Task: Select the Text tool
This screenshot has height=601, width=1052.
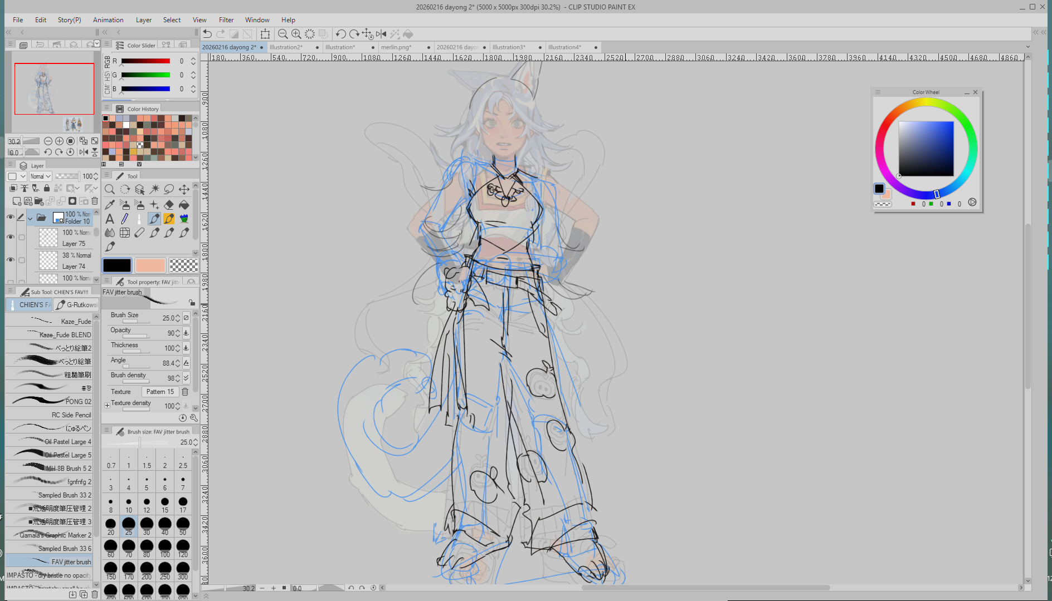Action: pyautogui.click(x=110, y=219)
